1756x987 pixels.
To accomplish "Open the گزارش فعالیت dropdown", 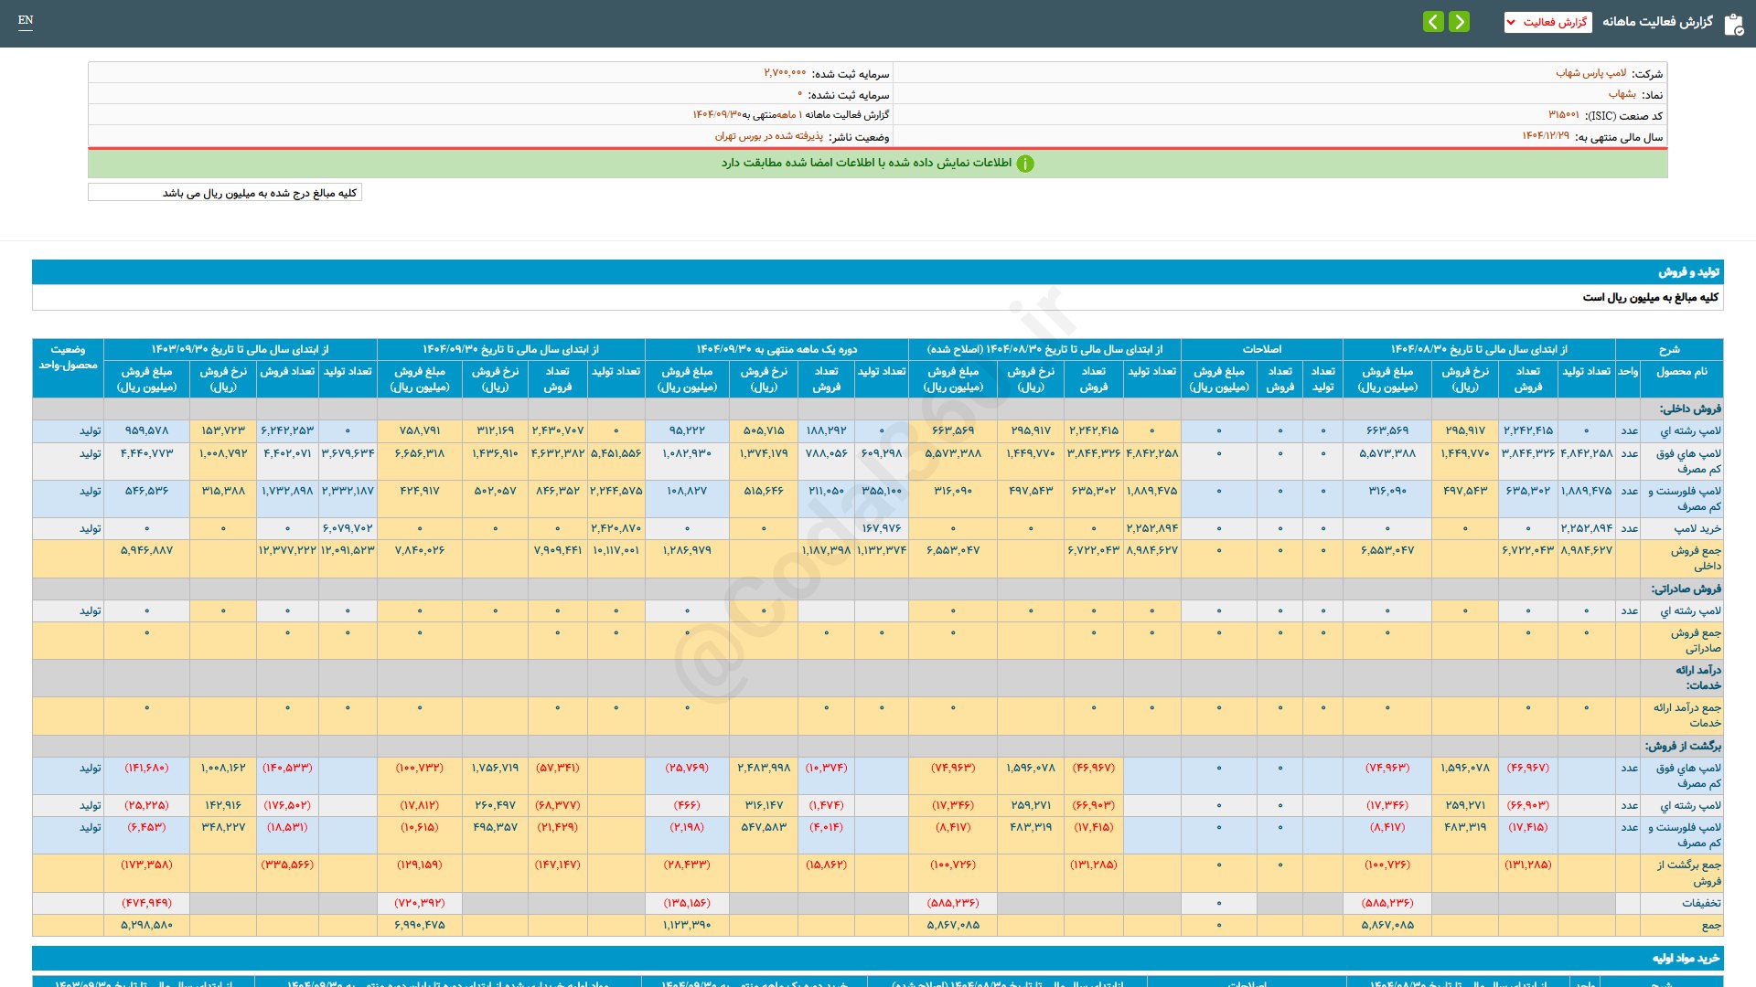I will [1547, 22].
